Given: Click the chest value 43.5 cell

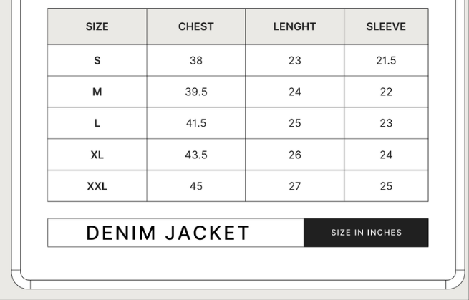Looking at the screenshot, I should pos(196,155).
